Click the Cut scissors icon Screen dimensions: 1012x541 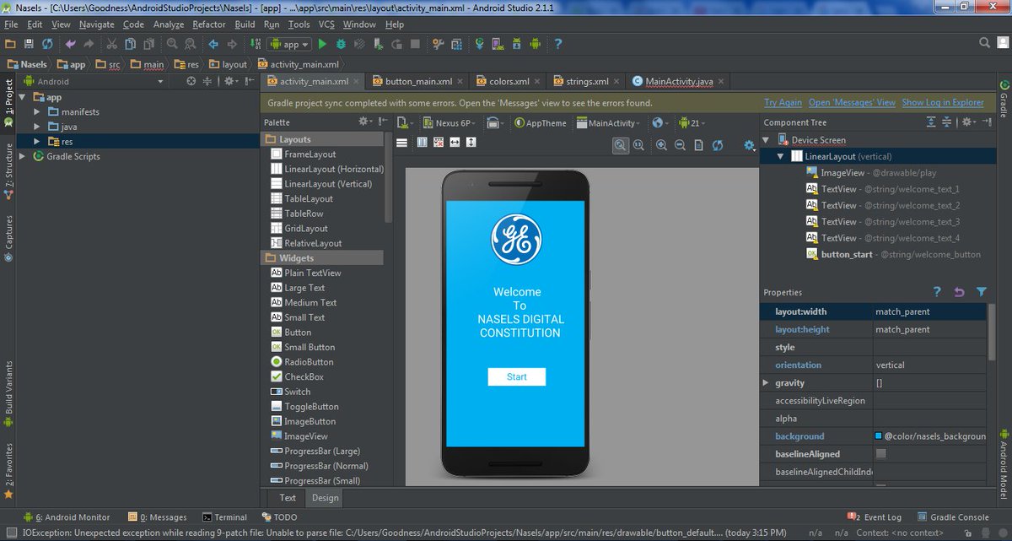click(111, 44)
